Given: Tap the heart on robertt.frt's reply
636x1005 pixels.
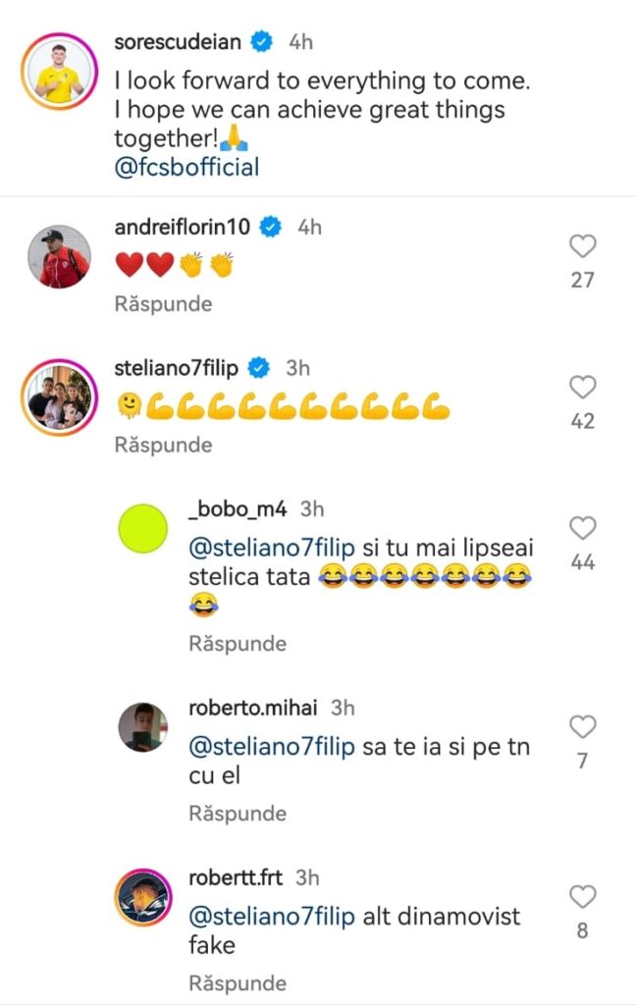Looking at the screenshot, I should click(x=583, y=896).
